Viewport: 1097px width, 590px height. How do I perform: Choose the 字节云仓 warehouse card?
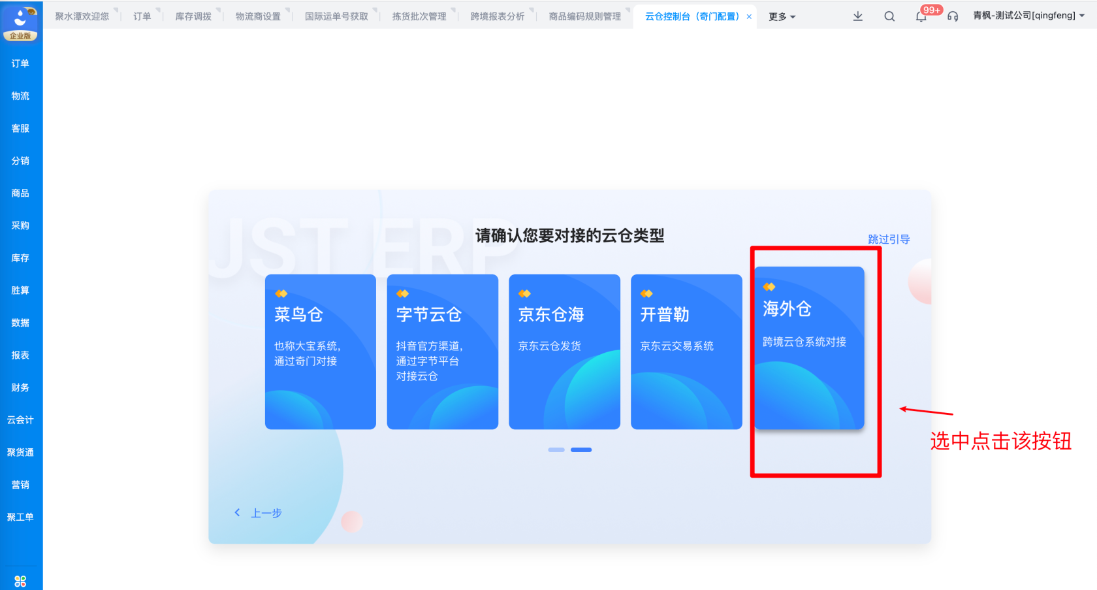[443, 352]
